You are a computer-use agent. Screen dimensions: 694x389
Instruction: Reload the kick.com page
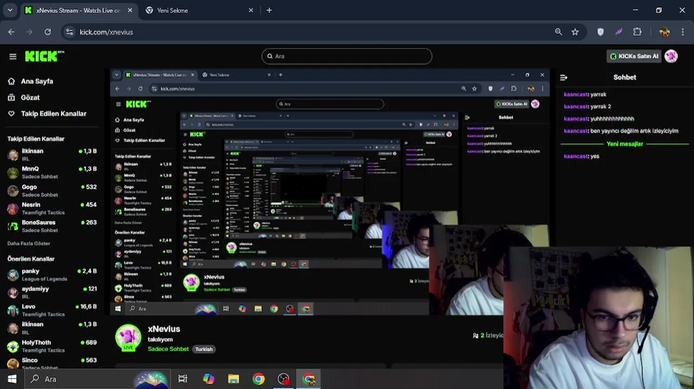click(x=48, y=32)
